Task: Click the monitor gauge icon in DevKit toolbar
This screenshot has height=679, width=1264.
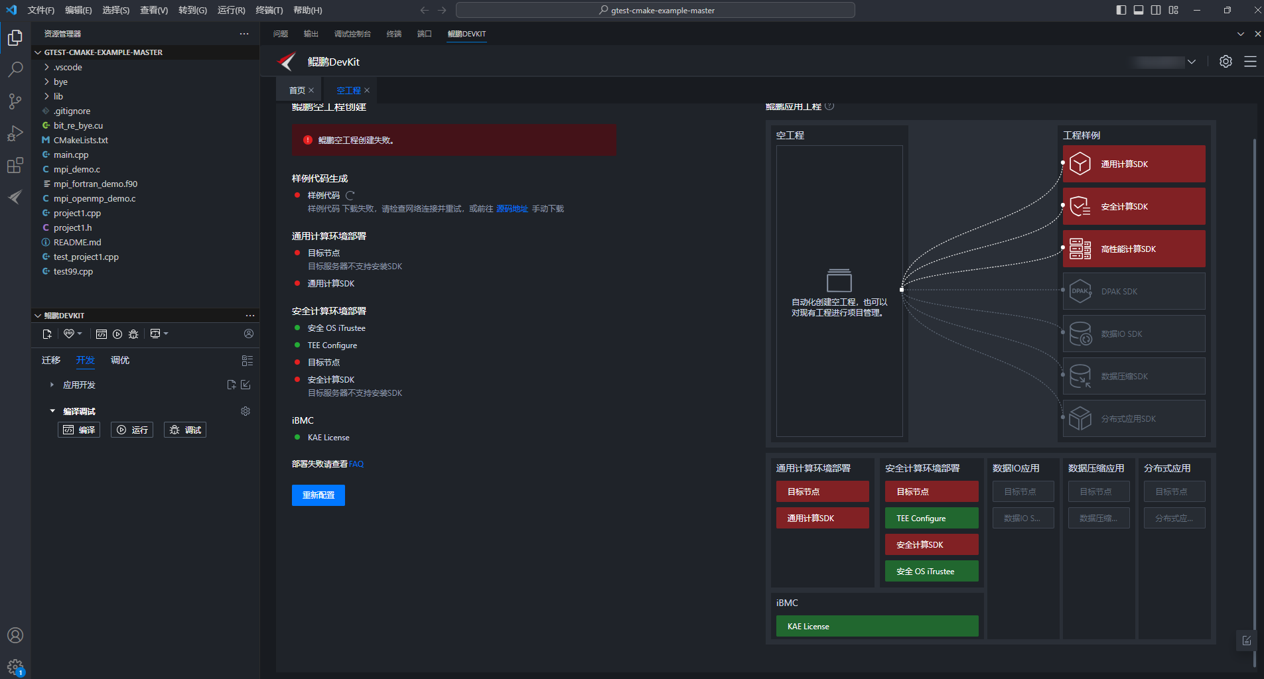Action: pos(155,334)
